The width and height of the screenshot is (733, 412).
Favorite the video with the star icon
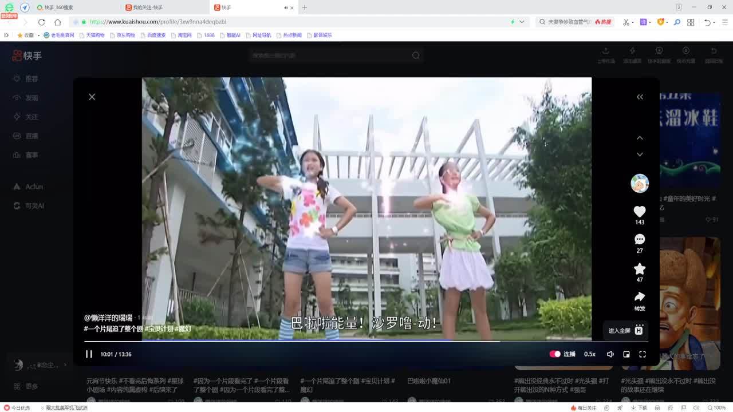(x=639, y=269)
